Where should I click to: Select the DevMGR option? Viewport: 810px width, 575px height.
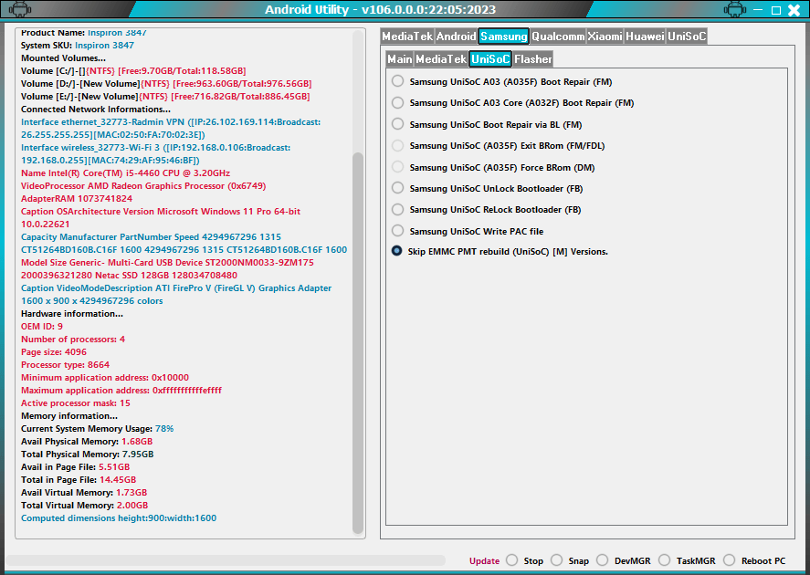(x=604, y=560)
